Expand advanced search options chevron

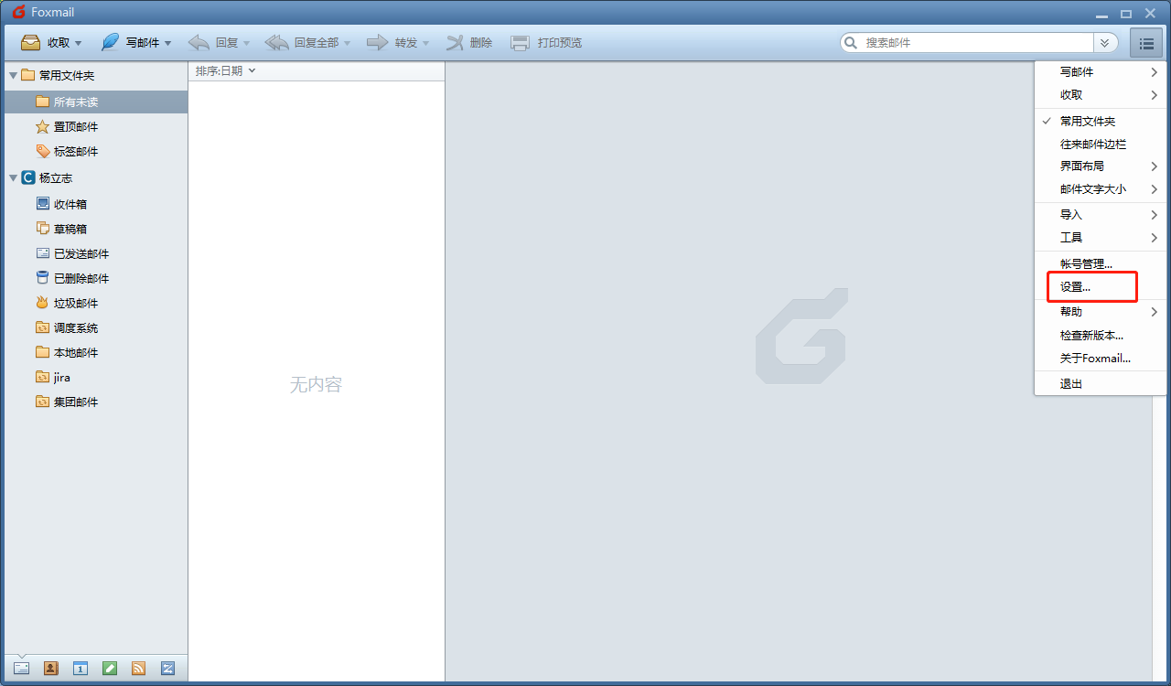[x=1106, y=42]
